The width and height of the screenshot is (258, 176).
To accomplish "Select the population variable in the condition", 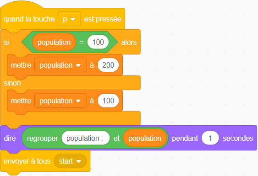I will click(x=54, y=42).
